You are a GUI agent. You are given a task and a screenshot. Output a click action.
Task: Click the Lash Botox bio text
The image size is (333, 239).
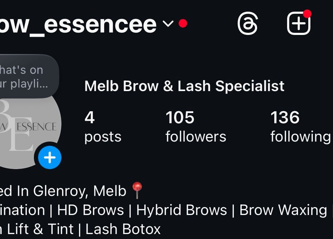123,229
